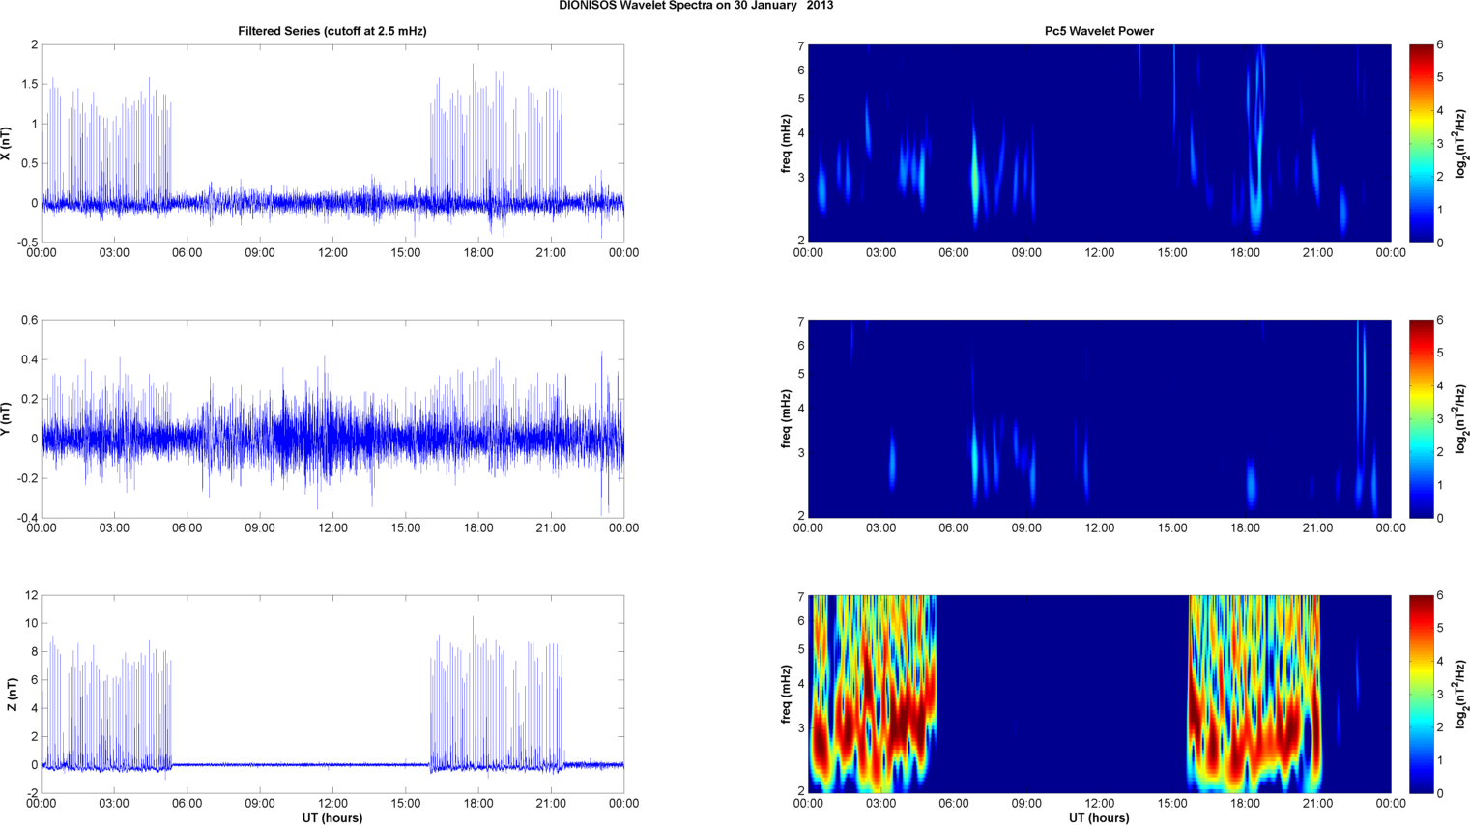1470x825 pixels.
Task: Click the colorbar beside the Z wavelet spectrogram
Action: pos(1421,695)
